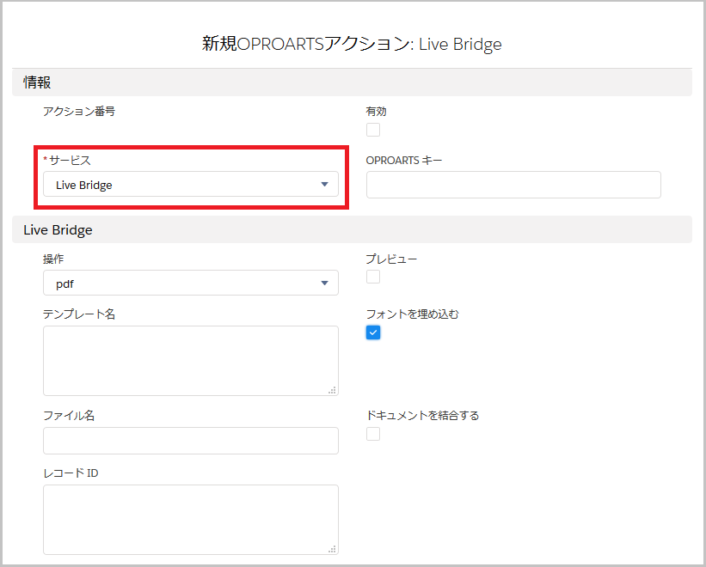Enable the 有効 checkbox
This screenshot has height=567, width=706.
pyautogui.click(x=373, y=130)
